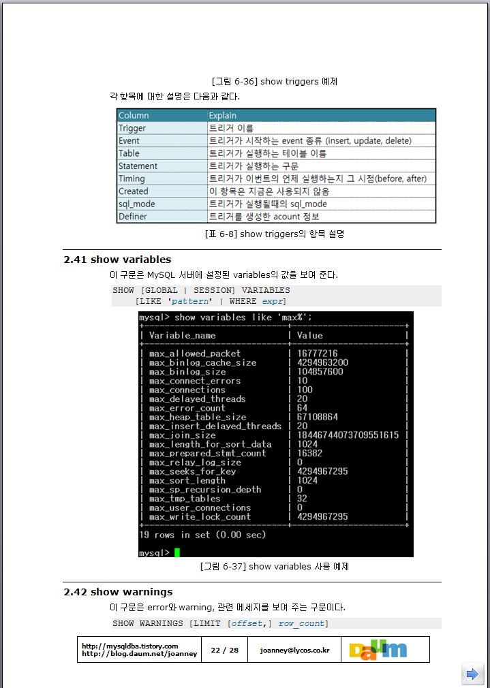Image resolution: width=490 pixels, height=688 pixels.
Task: Click the sentence beginning 이 구문은 MySQL 서버에
Action: [224, 275]
